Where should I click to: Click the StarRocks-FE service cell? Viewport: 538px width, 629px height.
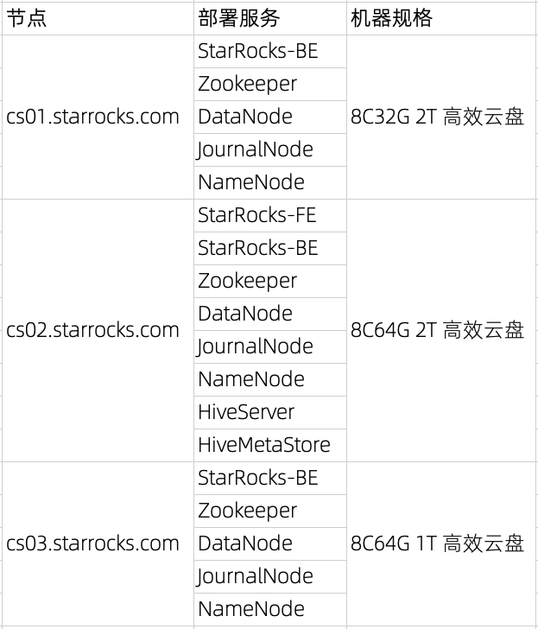(x=270, y=215)
